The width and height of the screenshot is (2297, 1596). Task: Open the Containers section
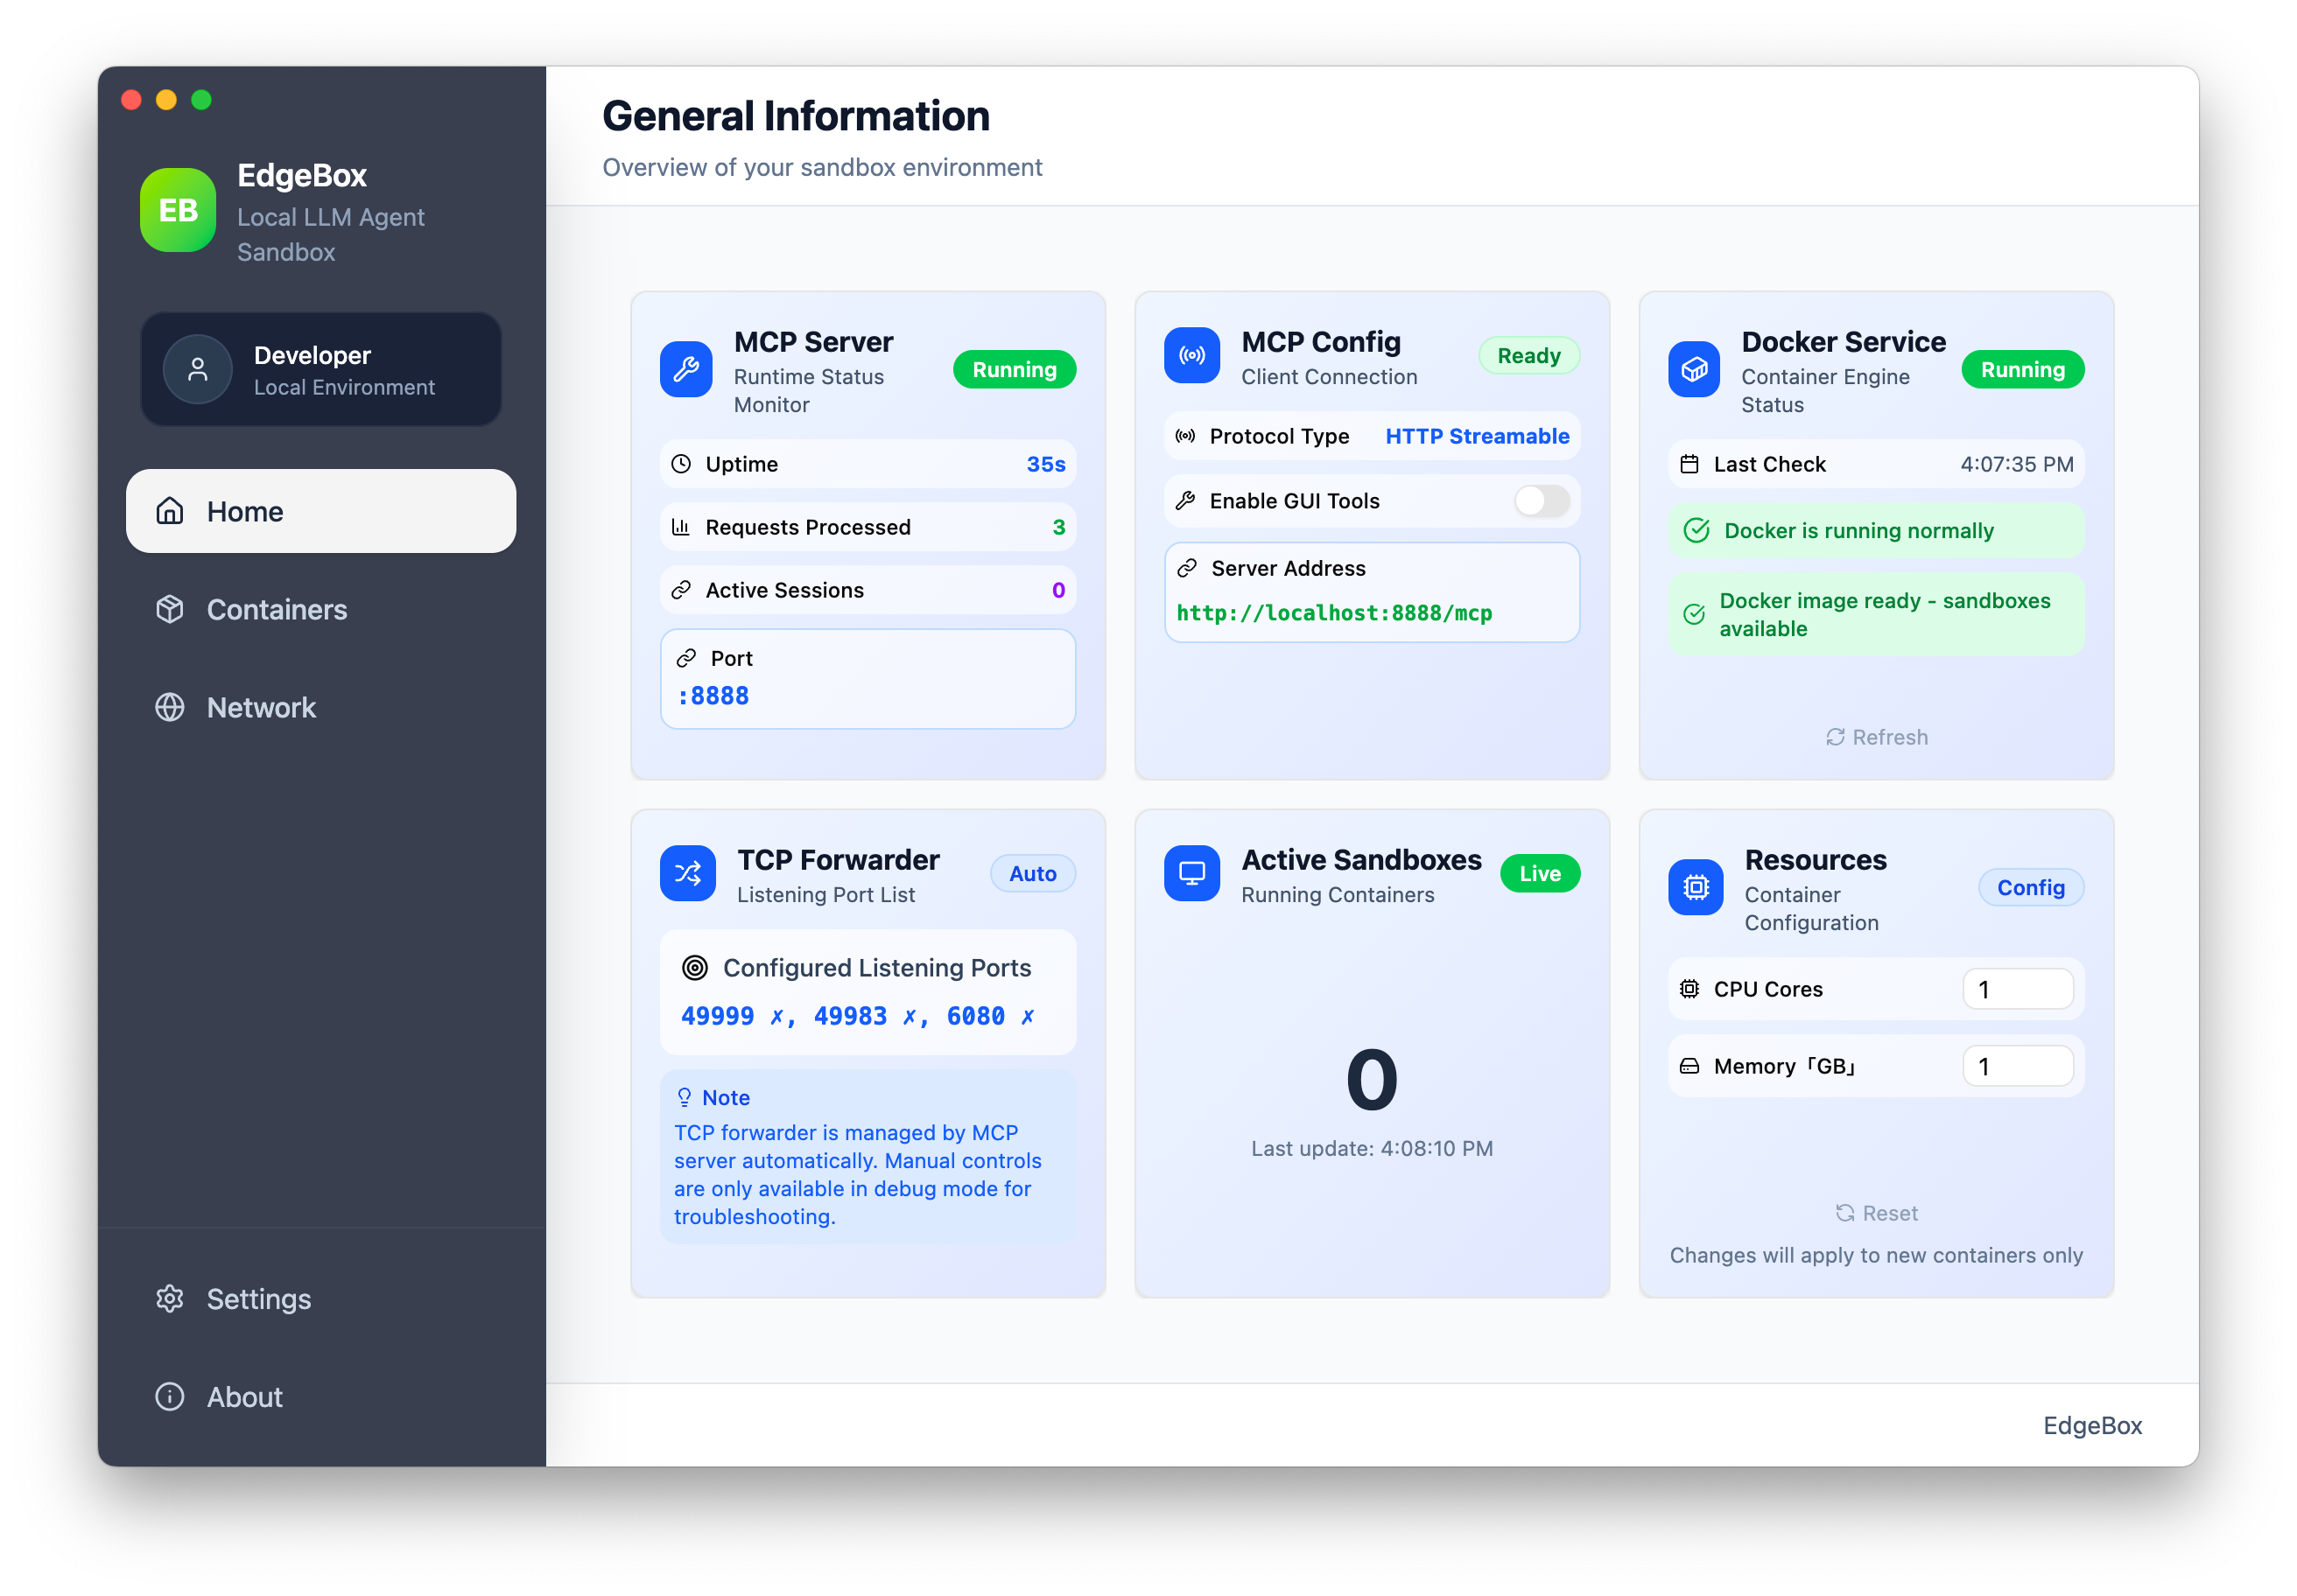[x=276, y=609]
